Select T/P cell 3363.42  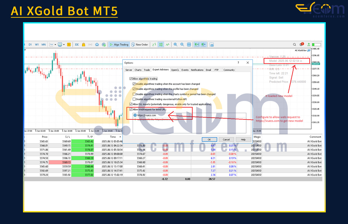83,141
